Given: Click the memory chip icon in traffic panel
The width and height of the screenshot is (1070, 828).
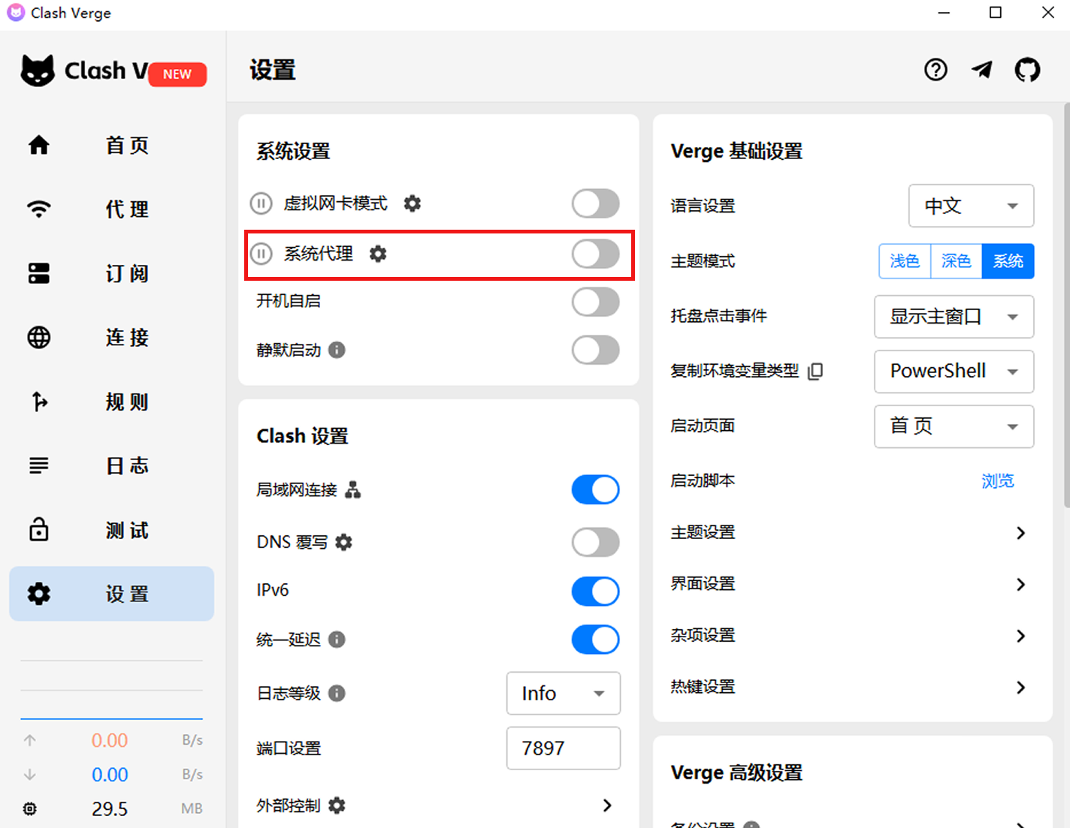Looking at the screenshot, I should point(29,808).
